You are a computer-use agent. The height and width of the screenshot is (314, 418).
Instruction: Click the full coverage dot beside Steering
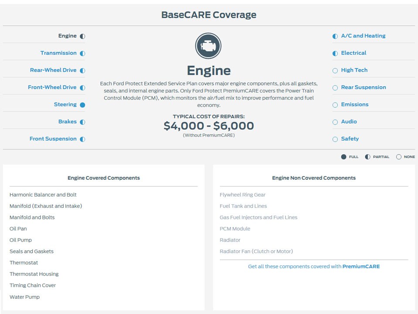[83, 105]
